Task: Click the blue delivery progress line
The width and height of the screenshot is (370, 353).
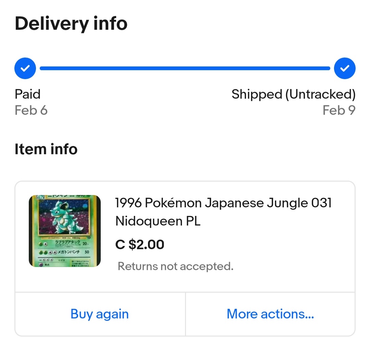Action: point(185,69)
